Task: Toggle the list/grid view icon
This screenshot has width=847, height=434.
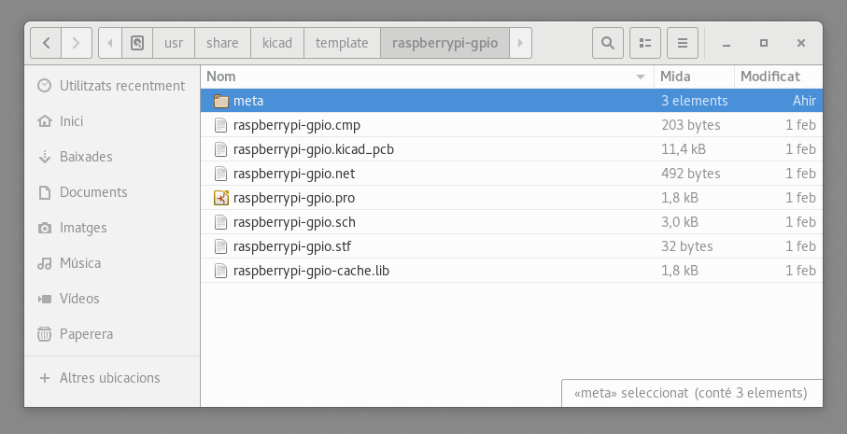Action: point(645,43)
